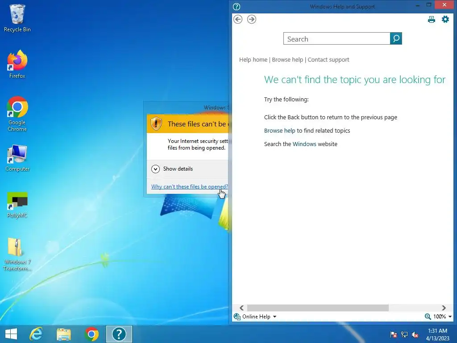Switch to Help and Support taskbar button
Screen dimensions: 457x343
(x=119, y=334)
